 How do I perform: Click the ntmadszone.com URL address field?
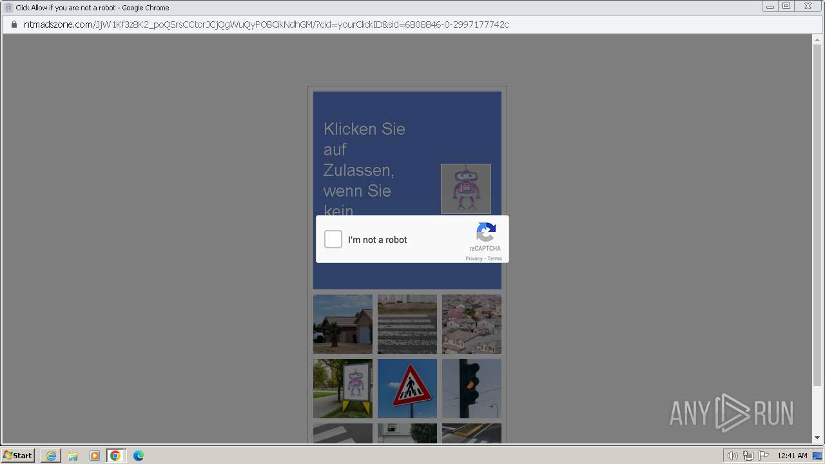412,24
